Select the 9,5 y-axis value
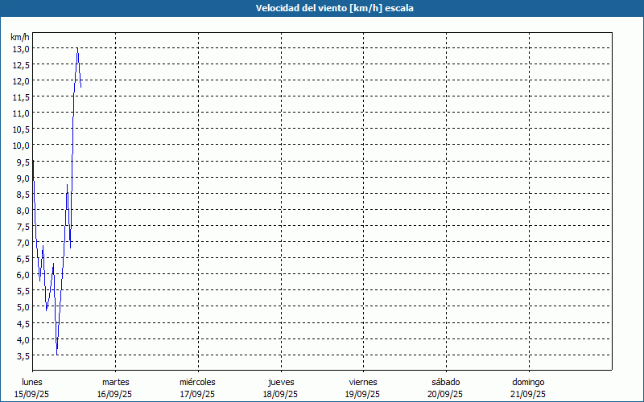Screen dimensions: 644x402 pos(23,162)
